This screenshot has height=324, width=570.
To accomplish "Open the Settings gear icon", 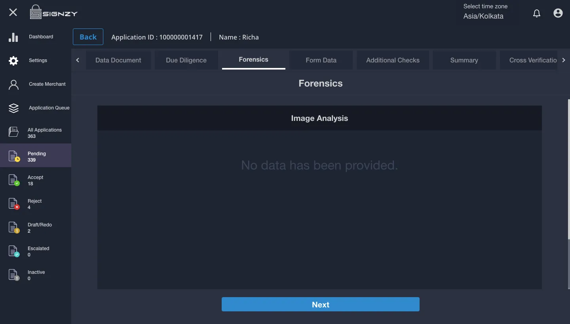I will (x=13, y=61).
